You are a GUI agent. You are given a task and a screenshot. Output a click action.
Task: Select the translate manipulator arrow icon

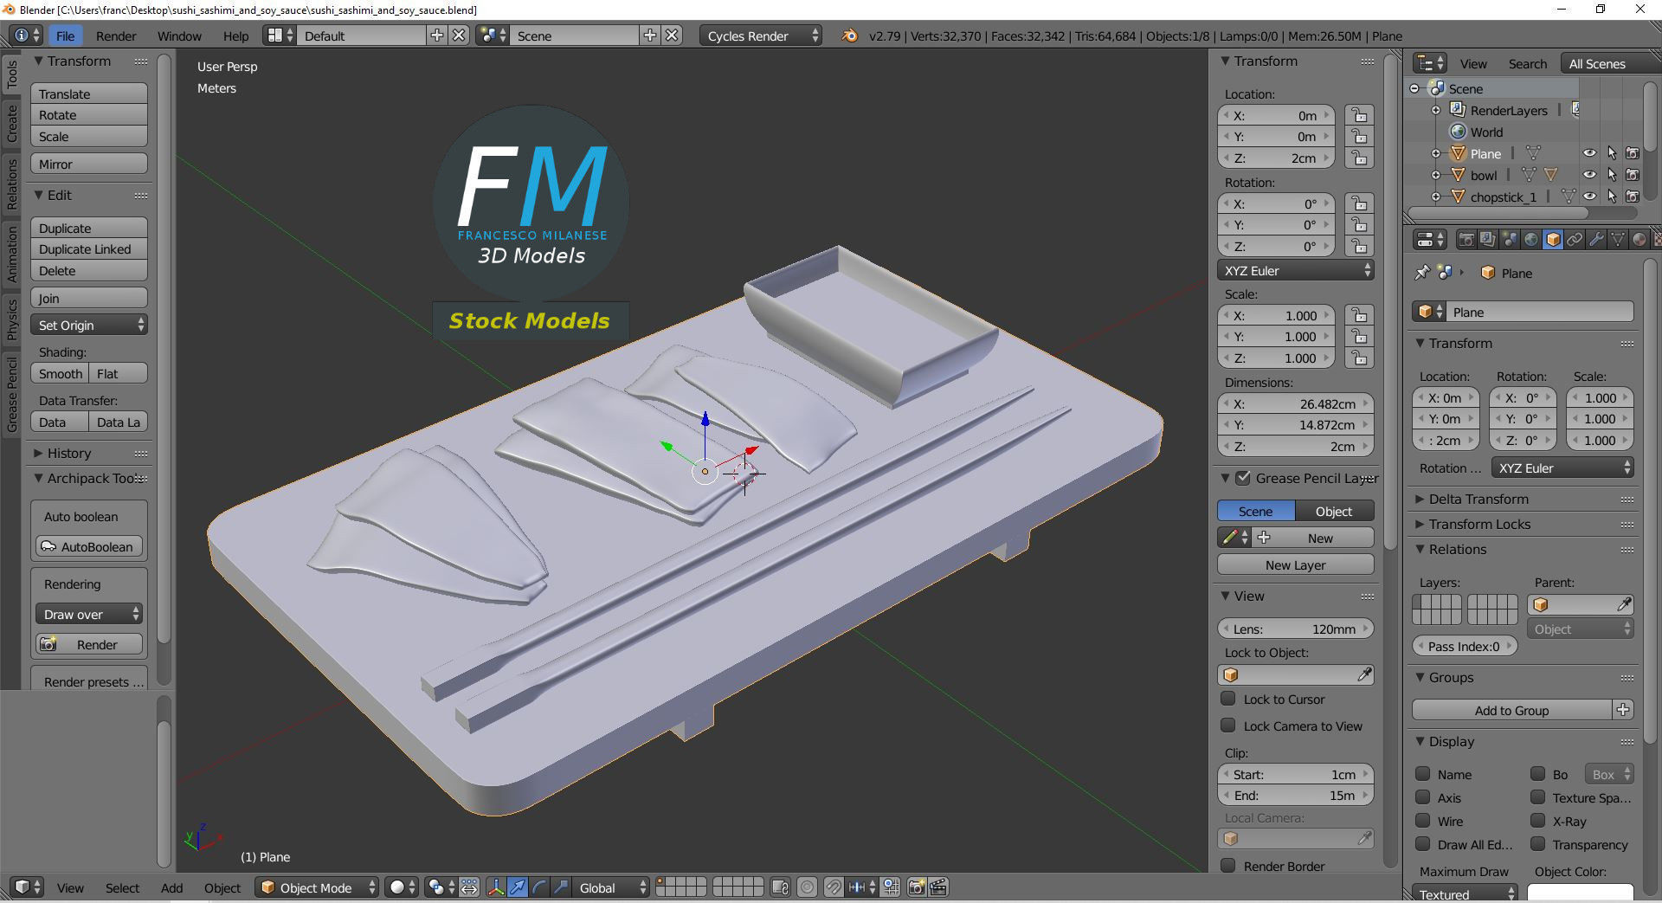point(518,887)
